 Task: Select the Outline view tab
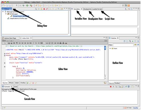[x=114, y=38]
